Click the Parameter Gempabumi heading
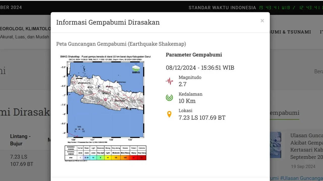This screenshot has height=181, width=323. (194, 55)
